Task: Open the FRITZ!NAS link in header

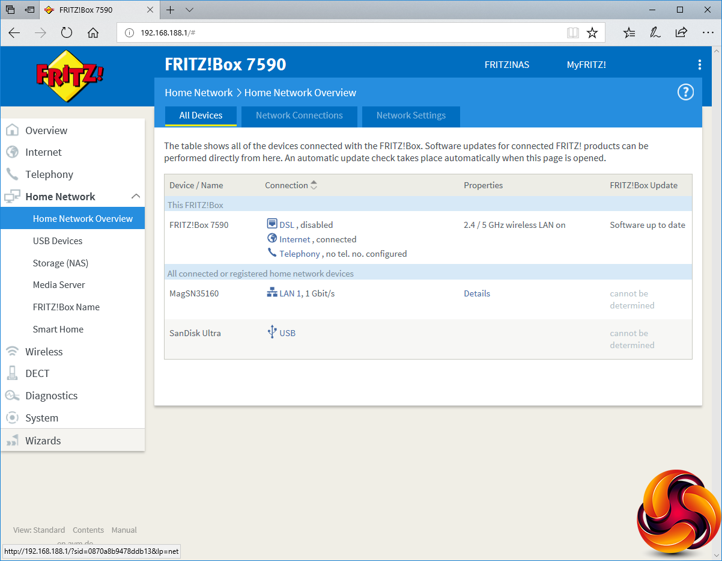Action: click(x=506, y=65)
